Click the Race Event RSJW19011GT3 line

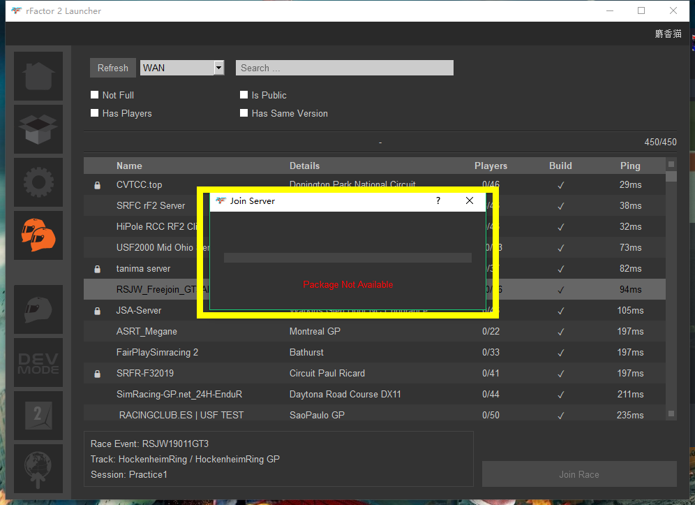coord(149,444)
